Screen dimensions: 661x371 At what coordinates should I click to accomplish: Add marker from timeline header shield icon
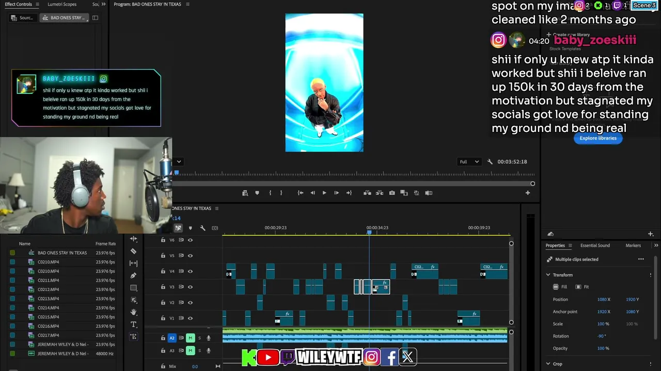point(190,228)
